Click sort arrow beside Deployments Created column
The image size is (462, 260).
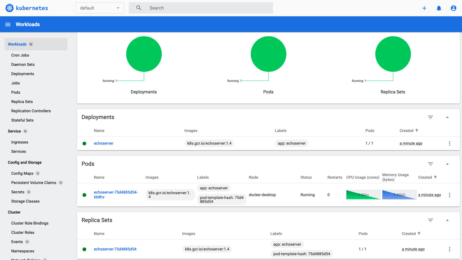pos(417,131)
